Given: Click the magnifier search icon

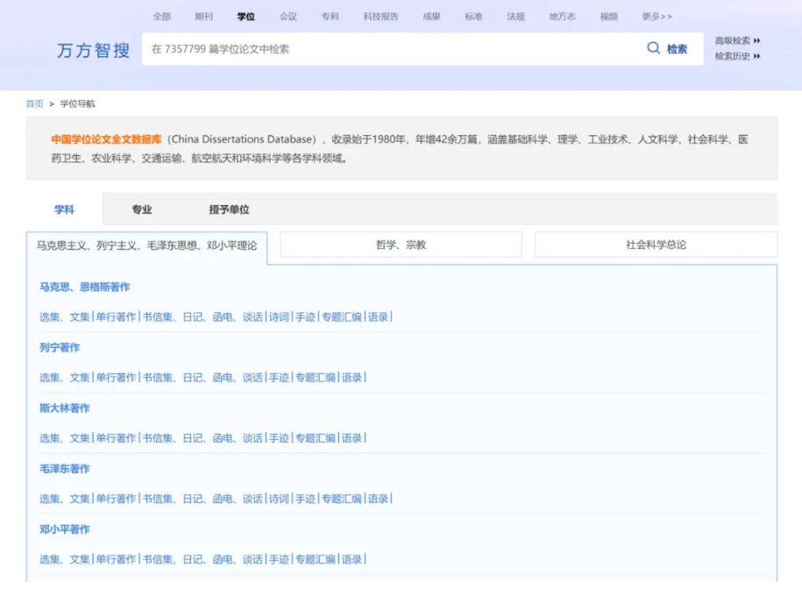Looking at the screenshot, I should 653,48.
